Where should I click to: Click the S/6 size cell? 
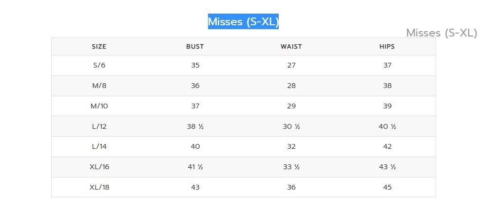pyautogui.click(x=99, y=65)
